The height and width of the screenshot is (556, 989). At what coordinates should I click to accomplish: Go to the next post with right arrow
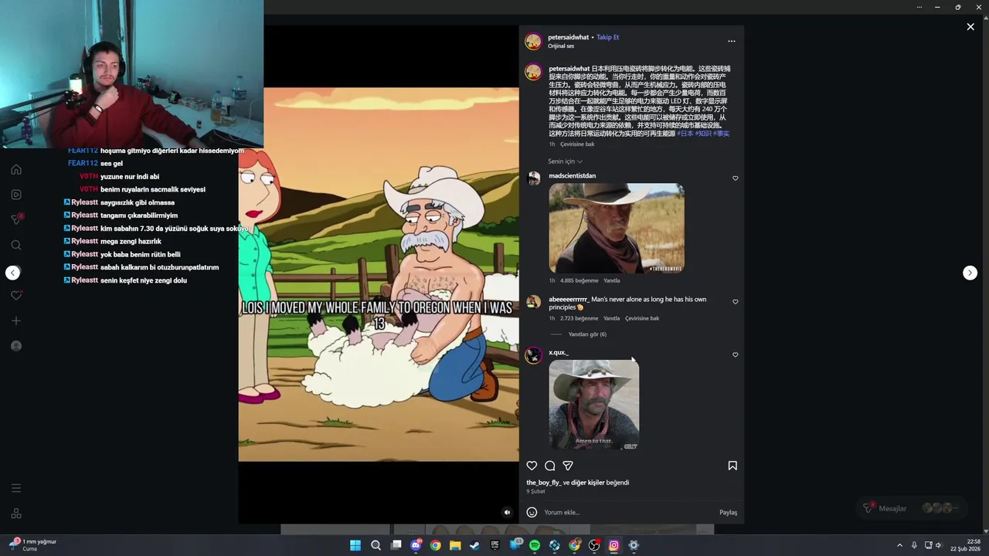click(970, 273)
